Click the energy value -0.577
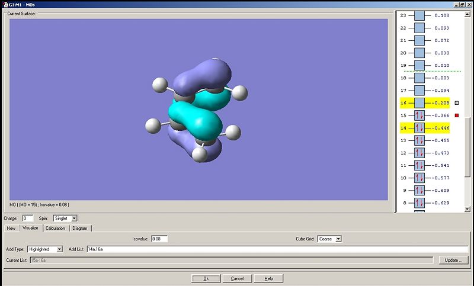 (x=441, y=178)
